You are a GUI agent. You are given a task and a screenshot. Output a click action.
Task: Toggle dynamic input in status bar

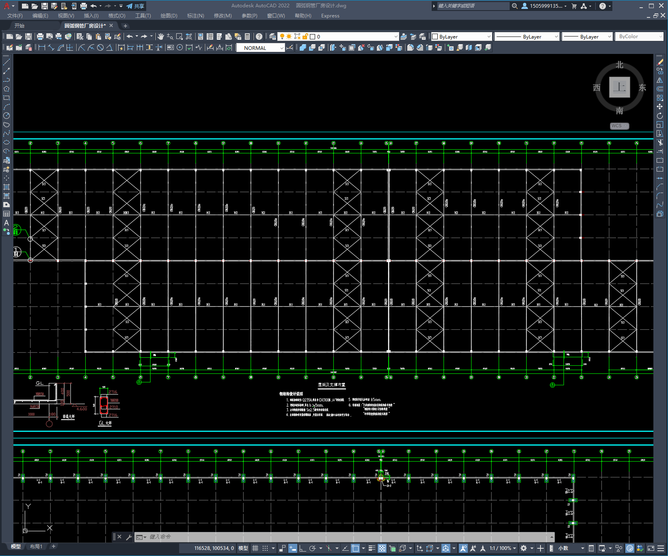point(293,548)
